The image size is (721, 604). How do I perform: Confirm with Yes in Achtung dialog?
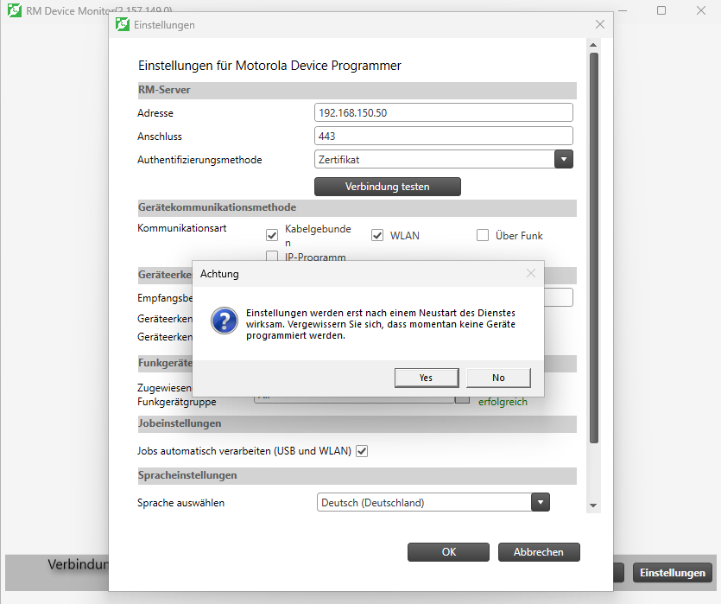point(427,378)
